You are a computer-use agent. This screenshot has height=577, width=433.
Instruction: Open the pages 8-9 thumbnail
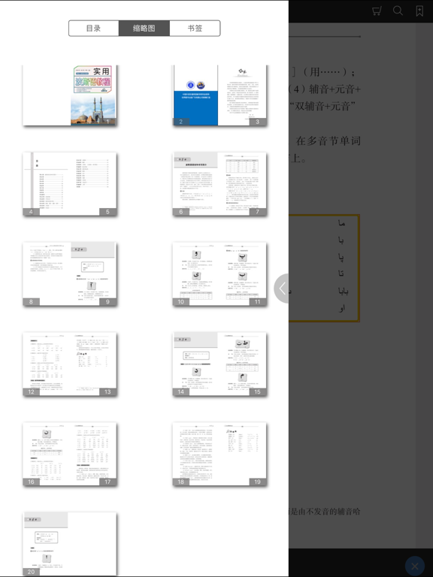click(x=70, y=274)
